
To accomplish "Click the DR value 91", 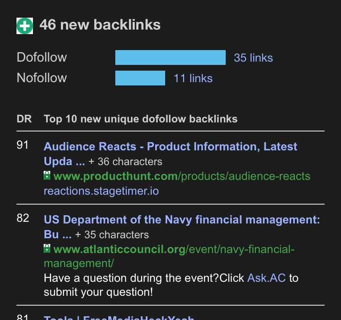I will point(23,145).
